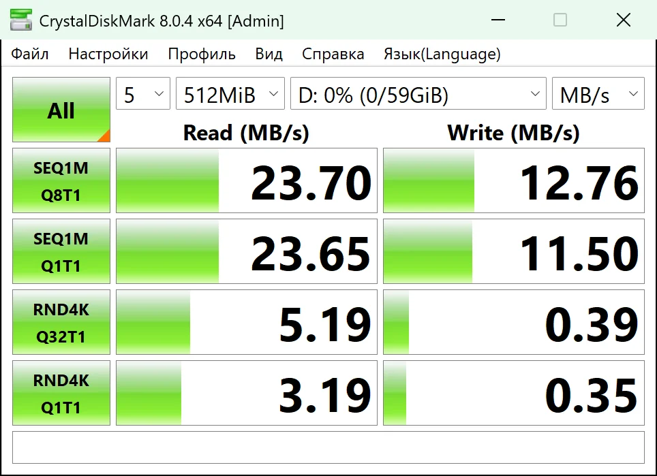Open the Профиль menu
Screen dimensions: 657x476
(x=202, y=54)
